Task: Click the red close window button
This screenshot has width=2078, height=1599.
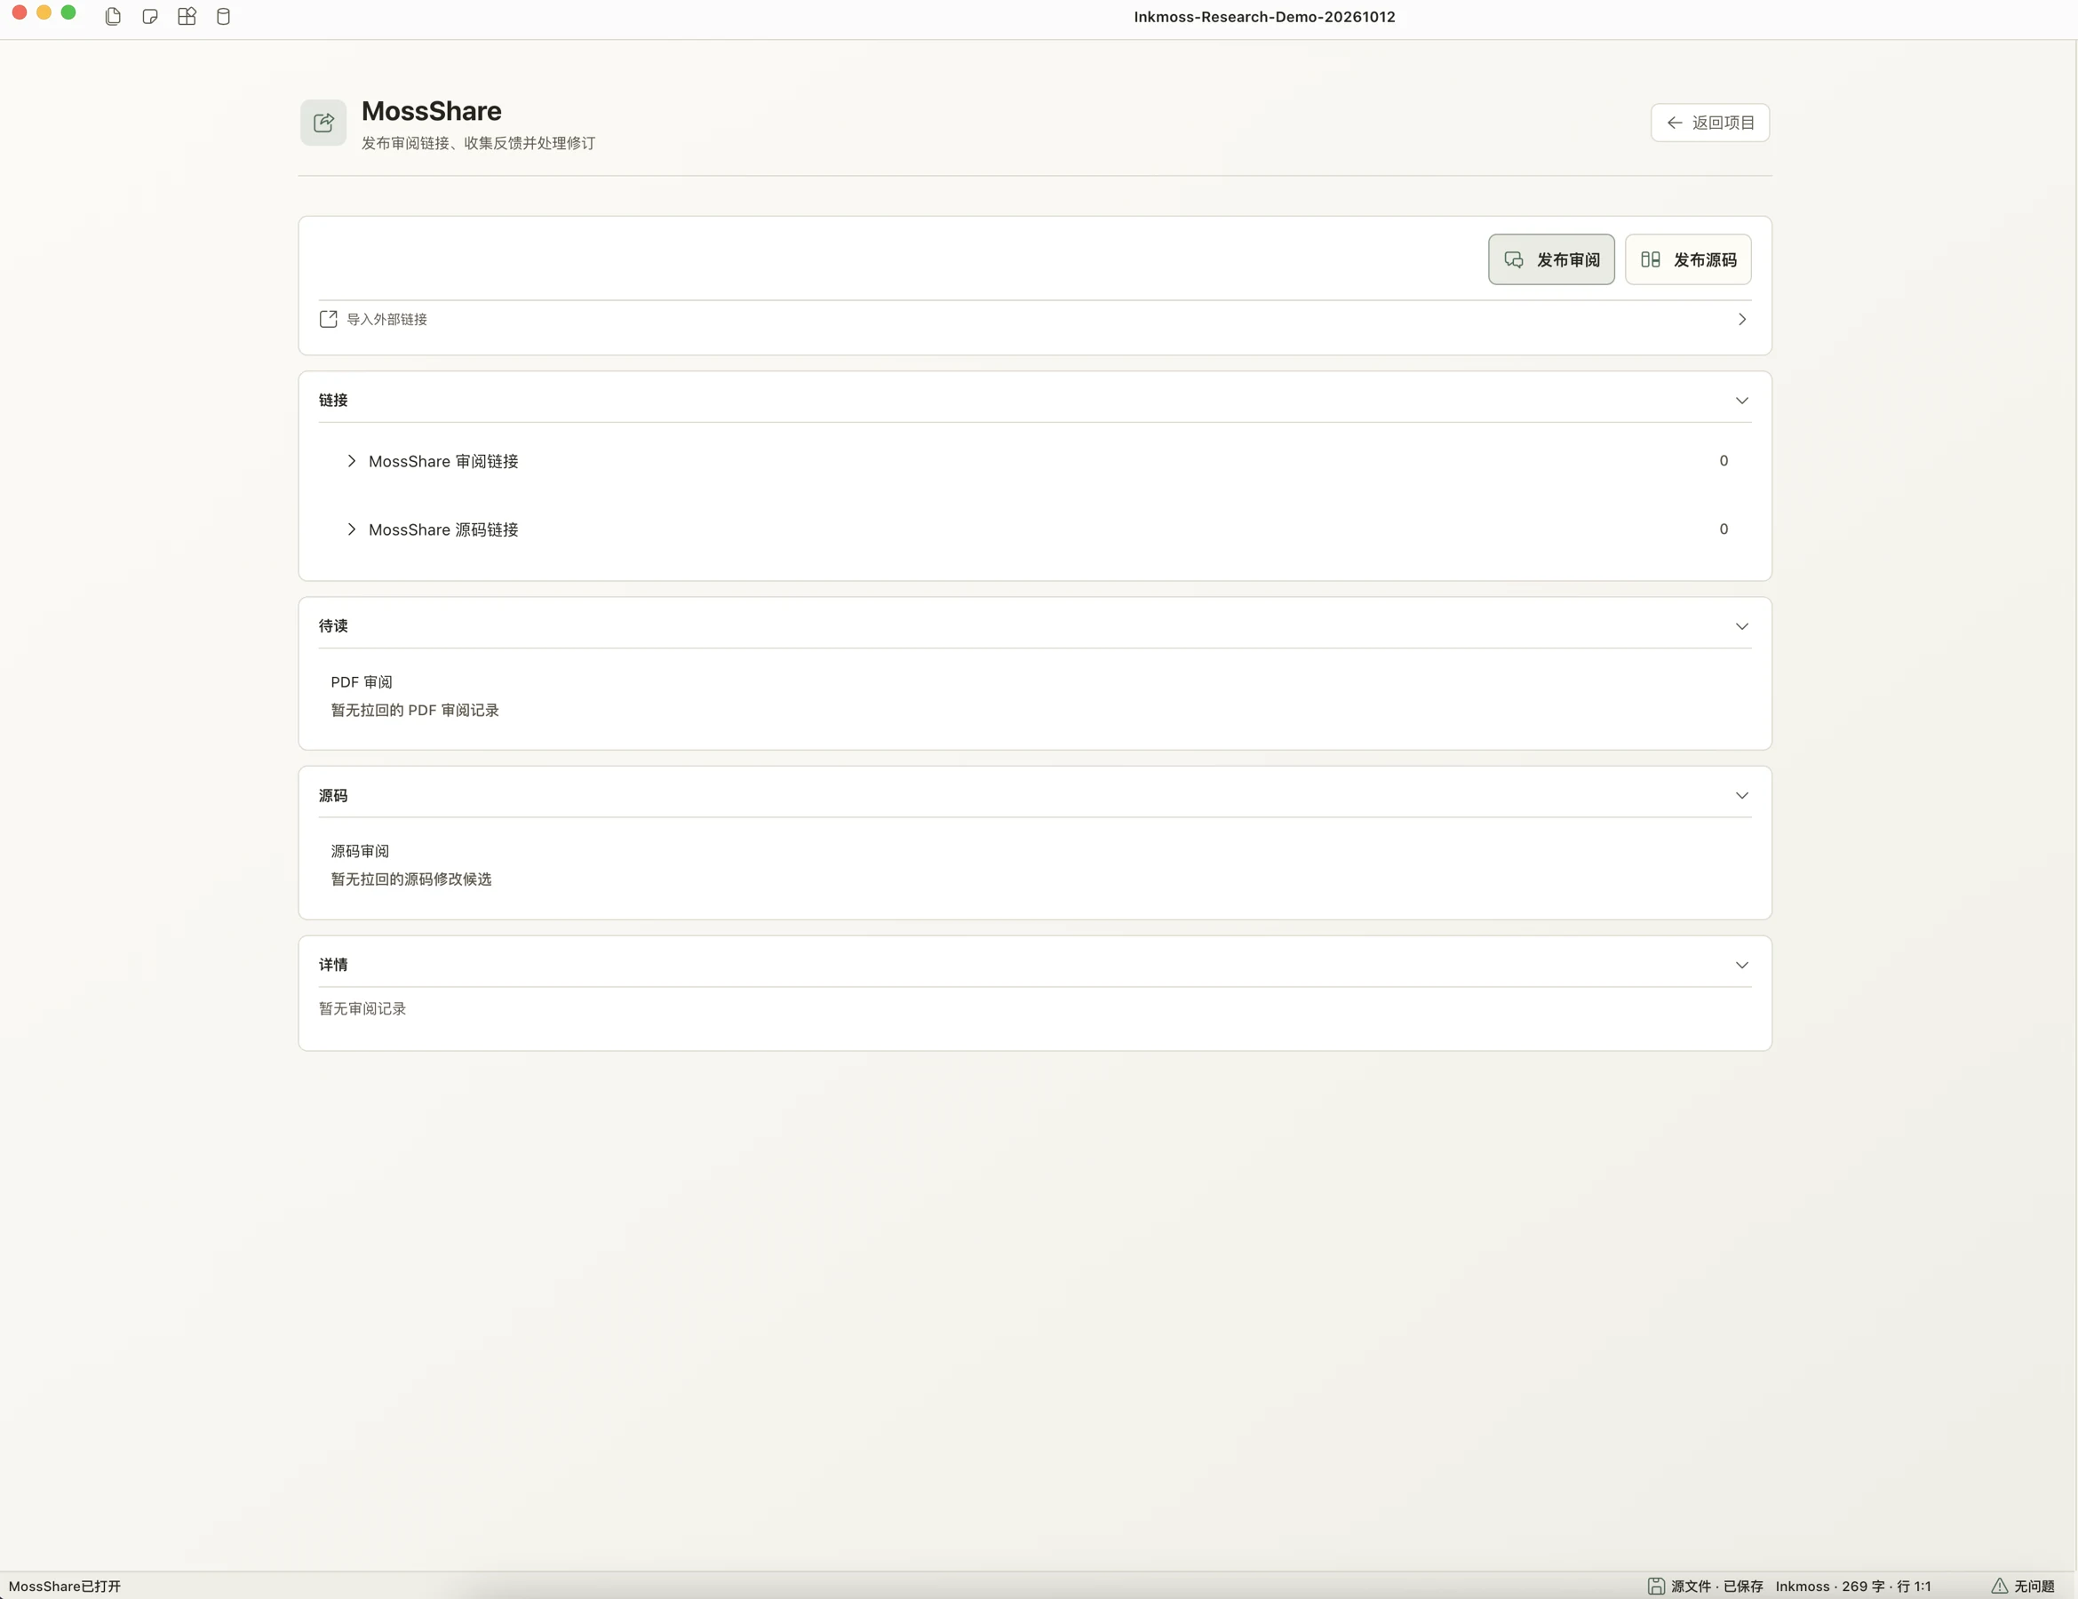Action: pos(19,12)
